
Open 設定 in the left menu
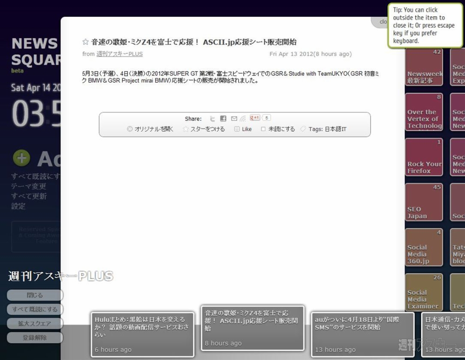(18, 206)
